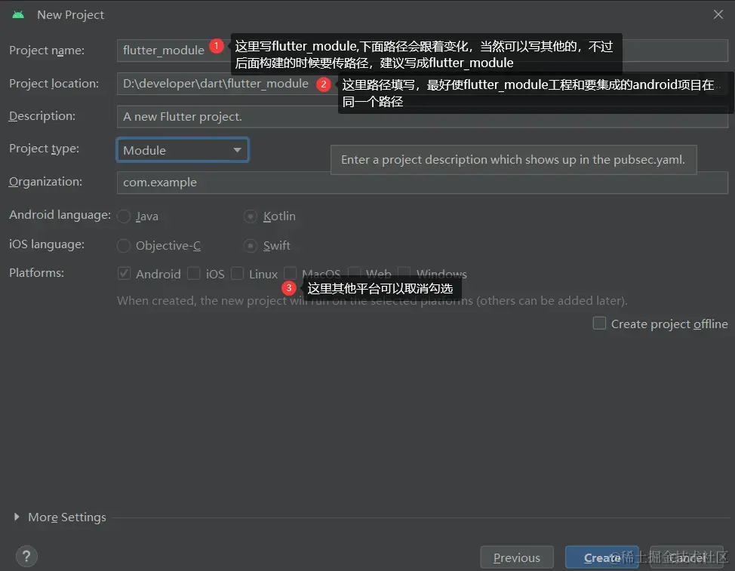735x571 pixels.
Task: Open the Project type Module dropdown
Action: 183,150
